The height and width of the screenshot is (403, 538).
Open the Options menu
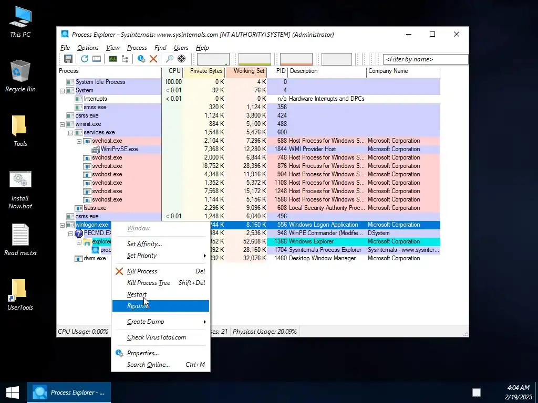[88, 48]
